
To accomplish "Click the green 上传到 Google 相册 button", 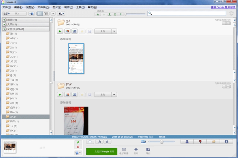I will tap(102, 151).
